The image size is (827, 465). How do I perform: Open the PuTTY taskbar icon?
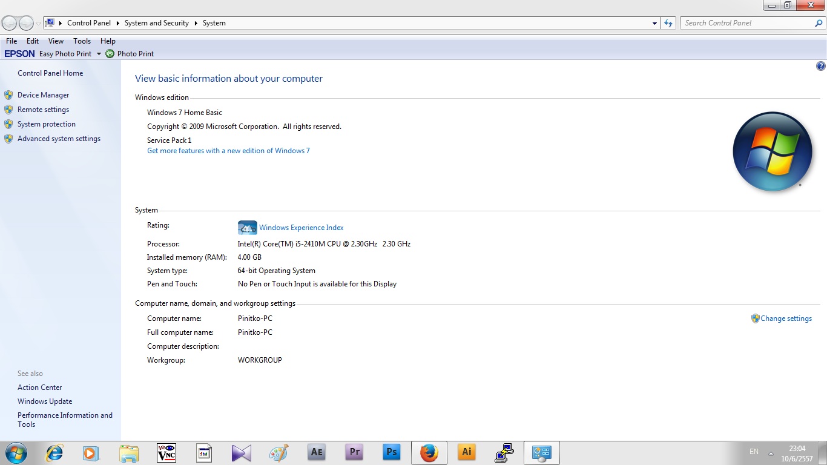coord(504,453)
